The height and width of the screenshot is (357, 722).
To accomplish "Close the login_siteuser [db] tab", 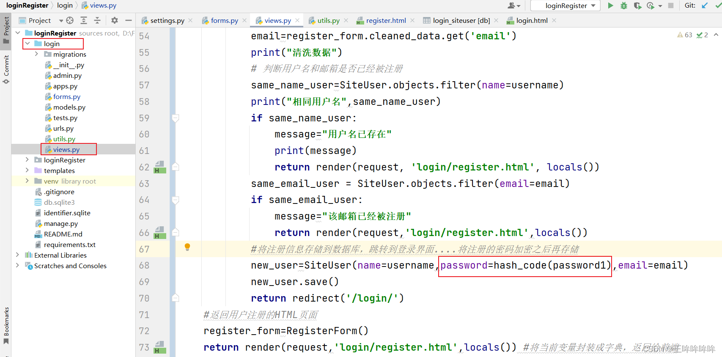I will point(496,20).
